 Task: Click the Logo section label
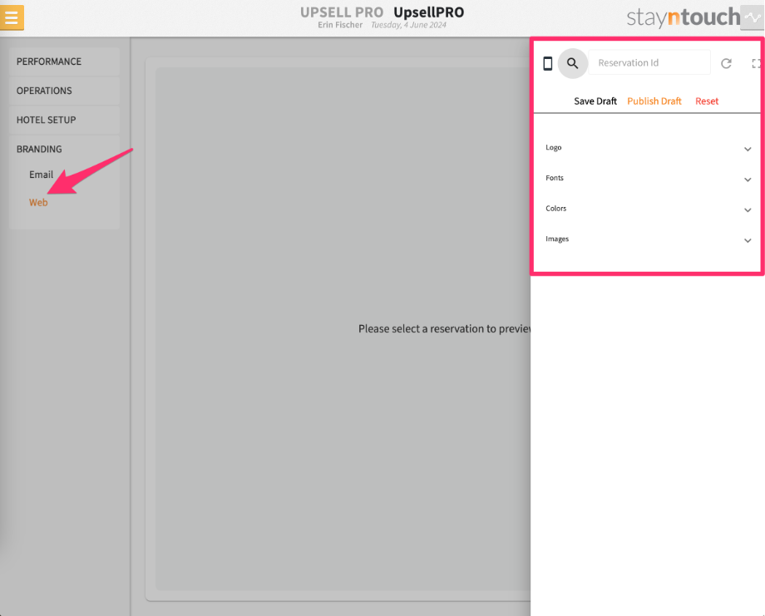pos(553,147)
